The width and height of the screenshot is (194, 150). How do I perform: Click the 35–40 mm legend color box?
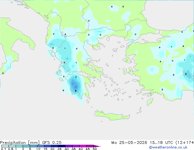76,146
